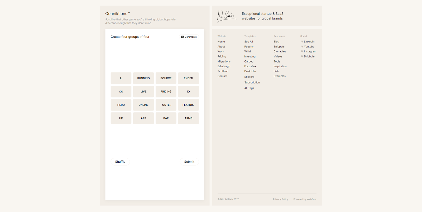Toggle the APP tile
Image resolution: width=422 pixels, height=212 pixels.
143,118
